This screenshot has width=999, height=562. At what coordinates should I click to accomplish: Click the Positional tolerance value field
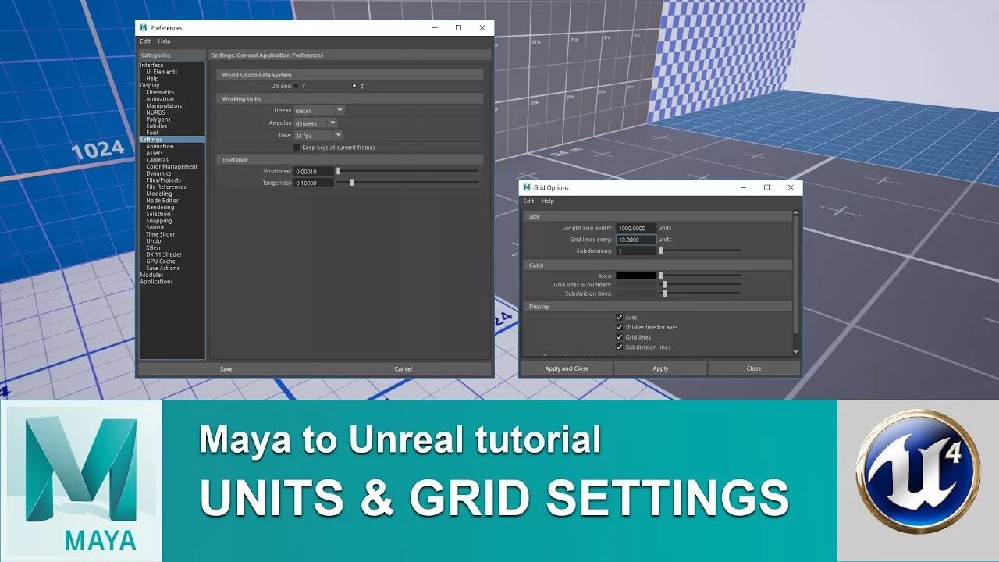pyautogui.click(x=314, y=171)
